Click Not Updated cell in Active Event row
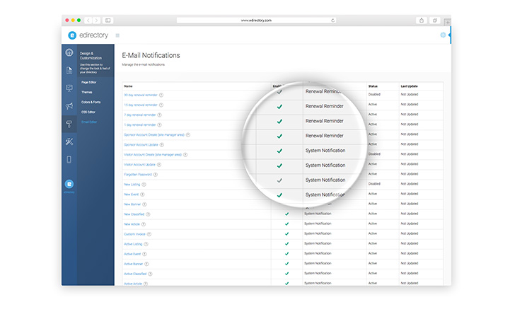 click(x=409, y=253)
